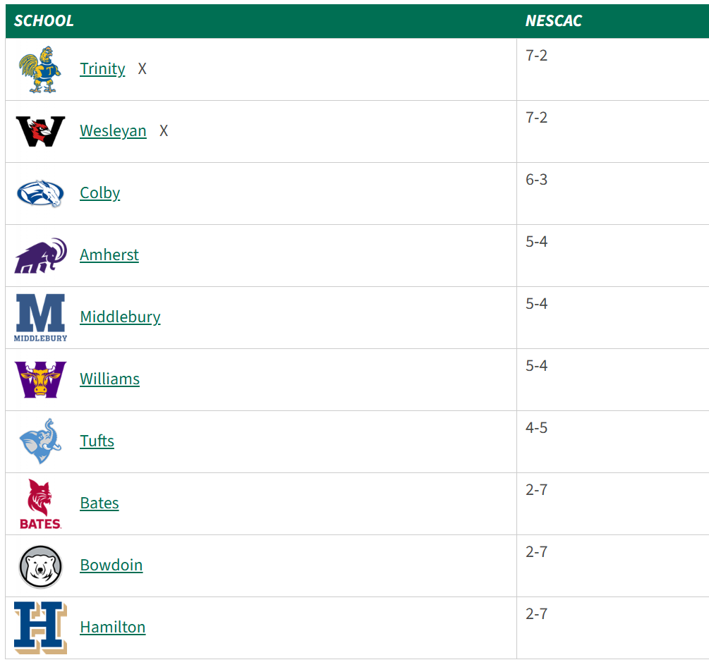This screenshot has height=667, width=709.
Task: Click the Bowdoin polar bear logo
Action: pyautogui.click(x=40, y=565)
